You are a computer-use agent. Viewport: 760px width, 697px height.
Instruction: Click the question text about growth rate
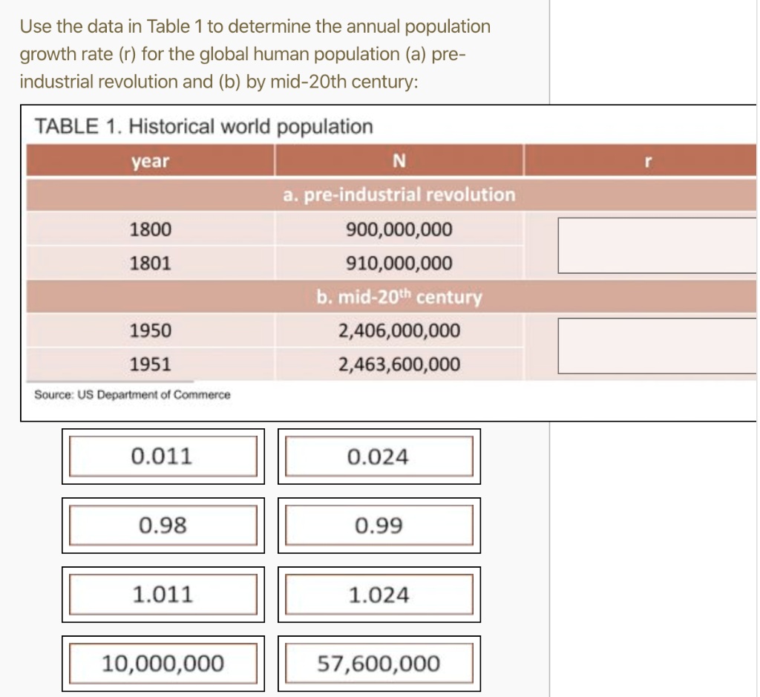coord(256,53)
